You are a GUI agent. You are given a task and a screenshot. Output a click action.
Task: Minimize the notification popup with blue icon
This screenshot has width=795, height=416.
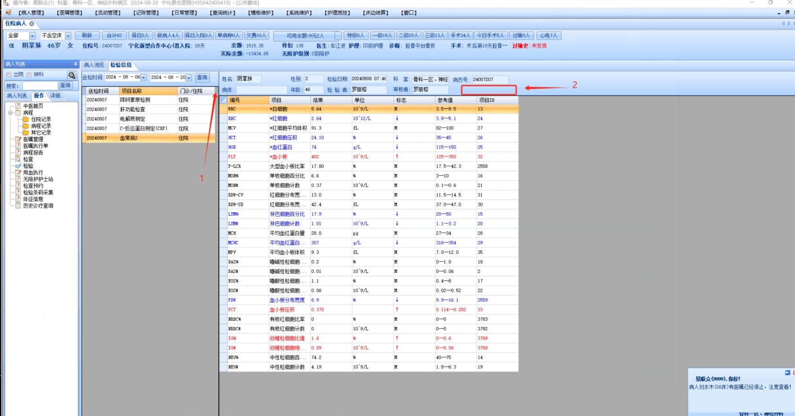click(787, 373)
